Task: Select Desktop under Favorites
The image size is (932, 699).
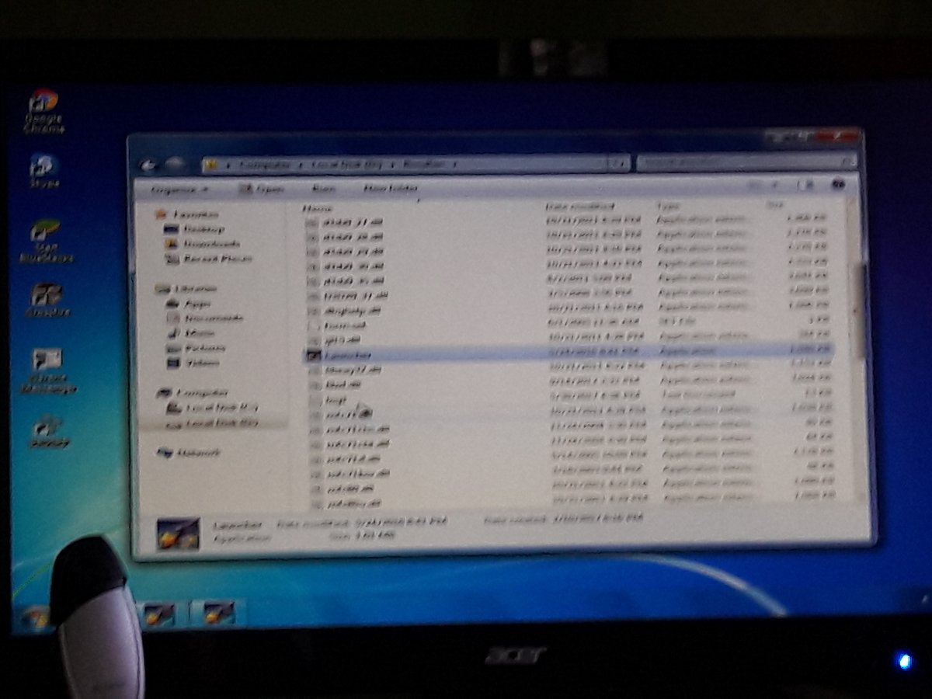Action: (195, 229)
